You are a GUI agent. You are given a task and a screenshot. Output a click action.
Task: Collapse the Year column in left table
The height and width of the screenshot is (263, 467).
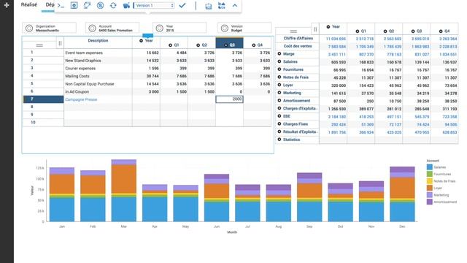(141, 41)
